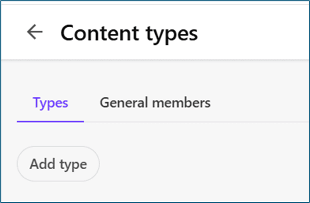View General members of content types

click(x=155, y=103)
